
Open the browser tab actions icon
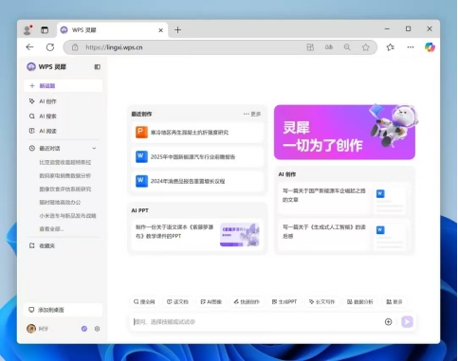pyautogui.click(x=45, y=30)
